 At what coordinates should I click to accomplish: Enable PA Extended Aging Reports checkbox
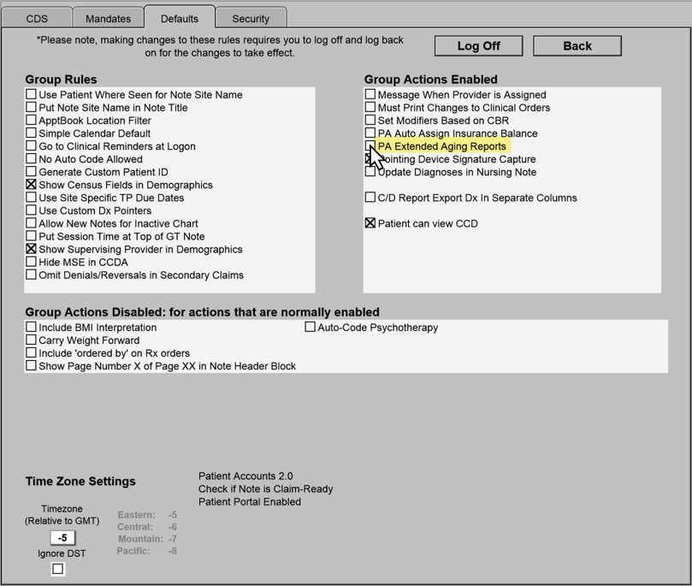(x=370, y=146)
